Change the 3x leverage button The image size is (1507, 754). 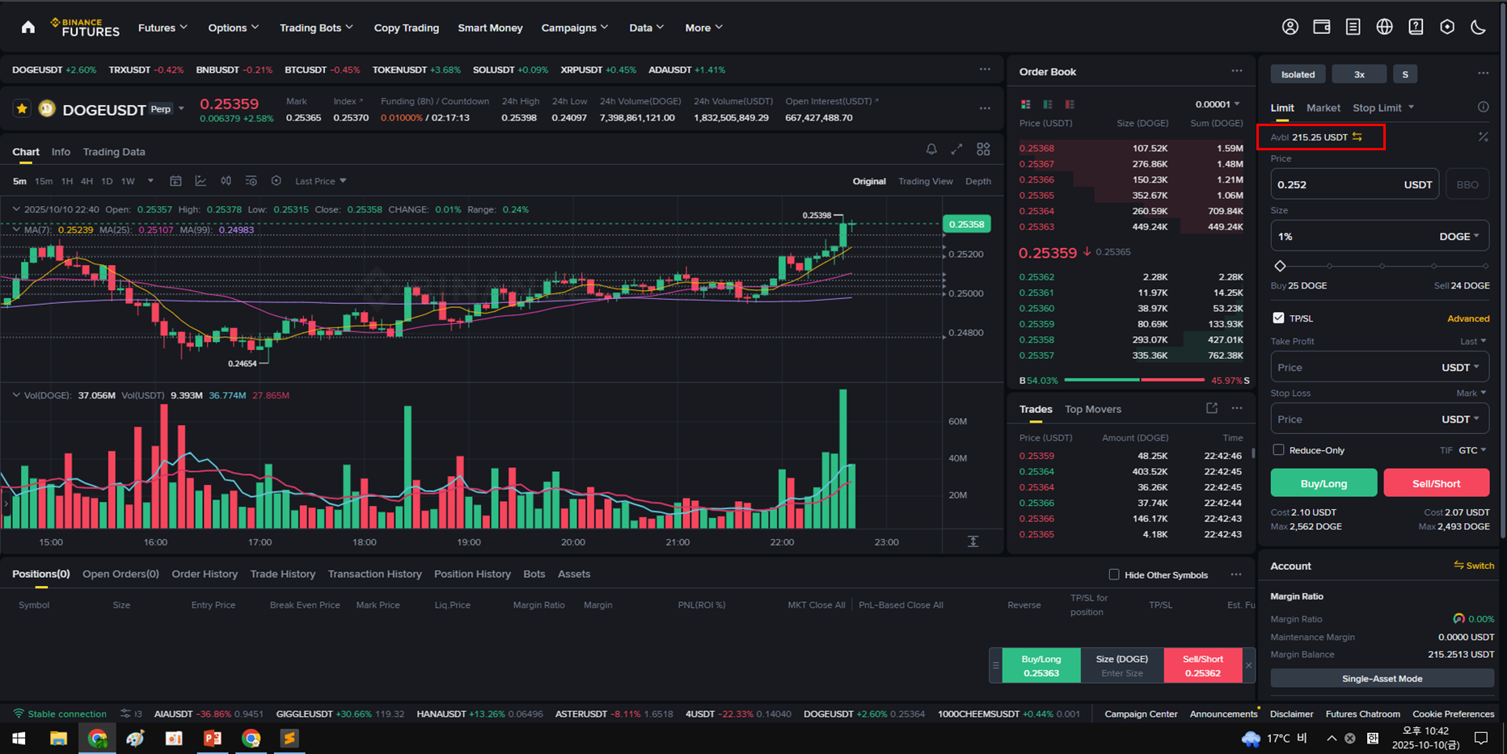pos(1359,74)
